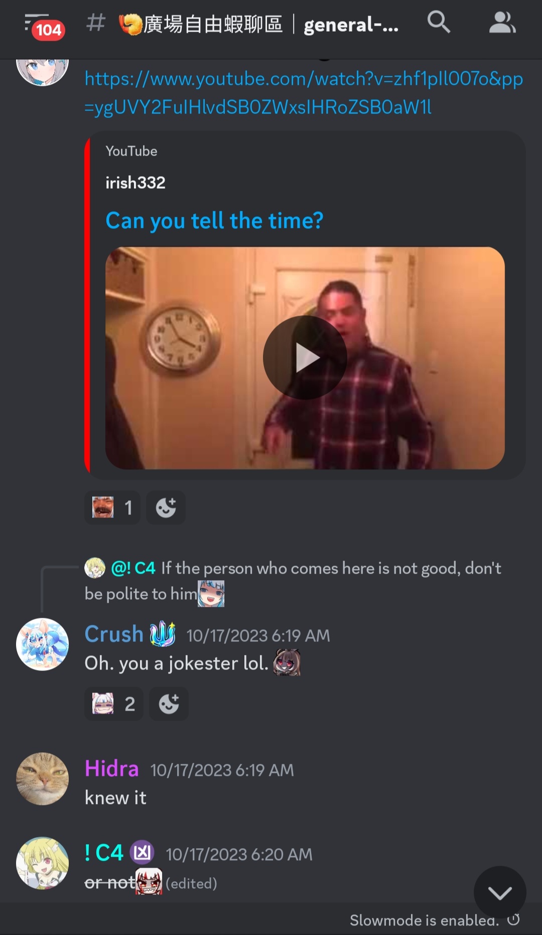Open the YouTube watch URL link

coord(304,93)
